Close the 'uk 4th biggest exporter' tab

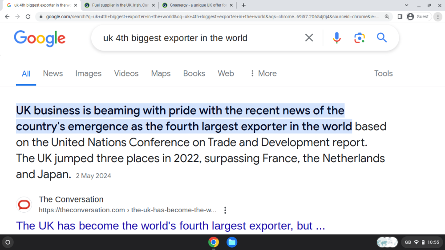pyautogui.click(x=76, y=5)
